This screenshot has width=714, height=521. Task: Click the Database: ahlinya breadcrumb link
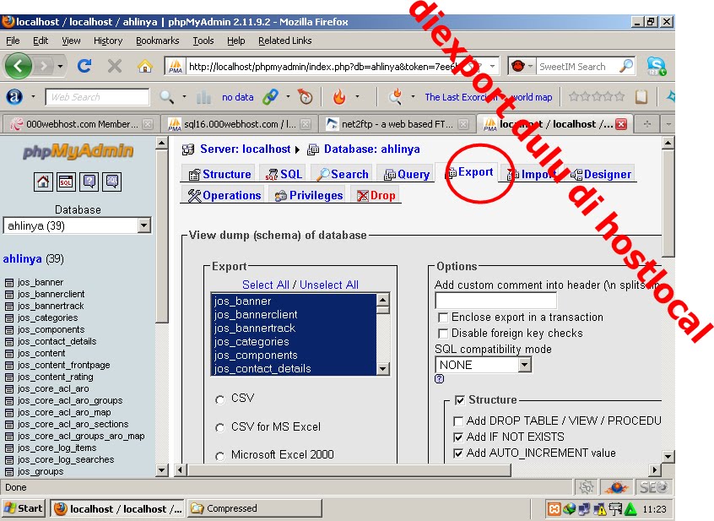coord(371,149)
